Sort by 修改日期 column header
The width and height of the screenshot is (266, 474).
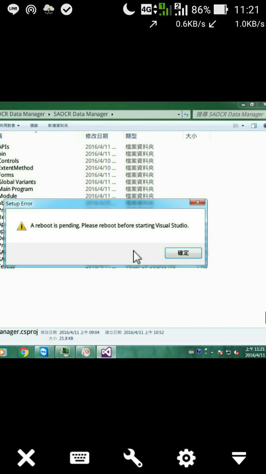[x=97, y=136]
